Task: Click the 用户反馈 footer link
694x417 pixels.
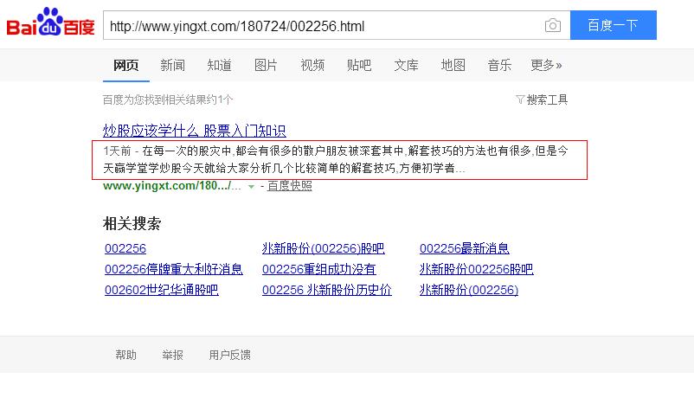Action: (x=229, y=355)
